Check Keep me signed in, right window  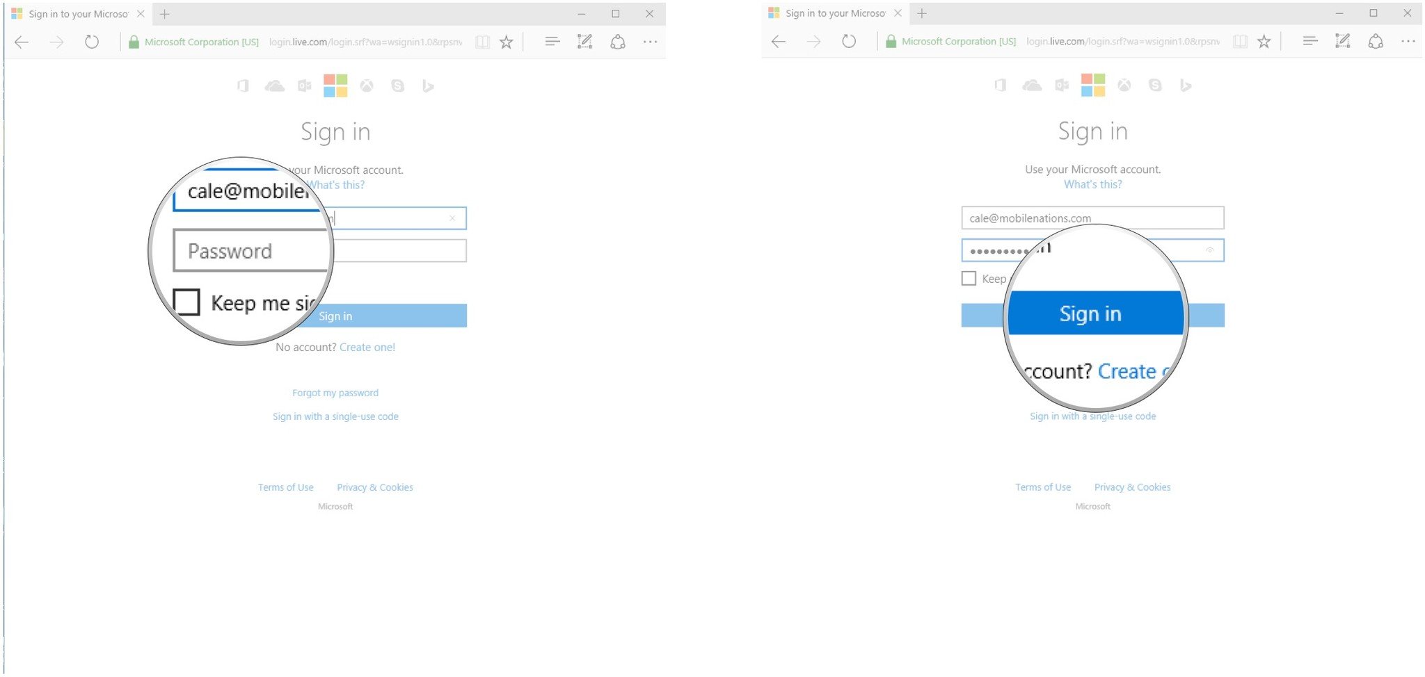point(969,279)
